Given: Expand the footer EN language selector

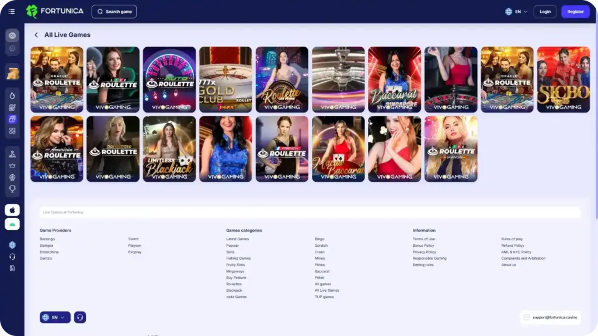Looking at the screenshot, I should point(55,317).
